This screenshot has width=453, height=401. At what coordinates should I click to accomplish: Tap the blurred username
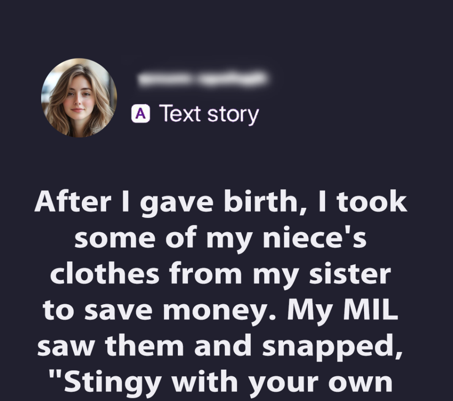203,79
